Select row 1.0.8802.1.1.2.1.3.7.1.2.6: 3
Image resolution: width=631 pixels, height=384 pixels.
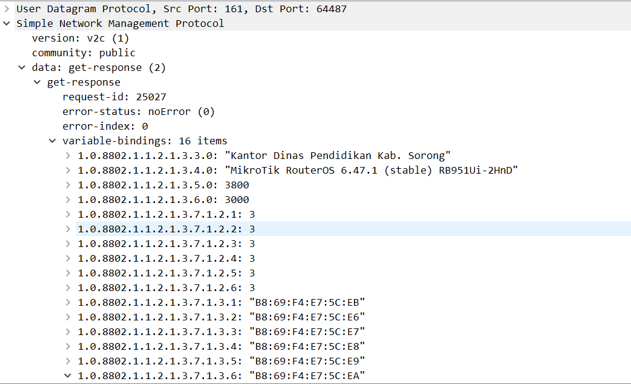pos(166,287)
